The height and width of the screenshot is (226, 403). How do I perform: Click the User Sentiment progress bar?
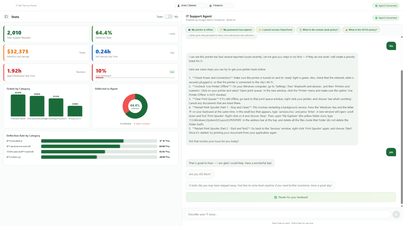[135, 78]
